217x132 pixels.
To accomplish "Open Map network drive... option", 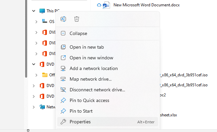I will click(x=107, y=79).
